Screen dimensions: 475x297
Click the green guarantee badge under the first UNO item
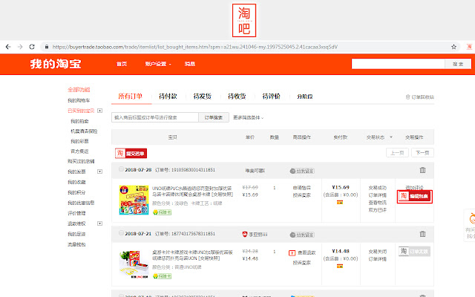[x=162, y=212]
